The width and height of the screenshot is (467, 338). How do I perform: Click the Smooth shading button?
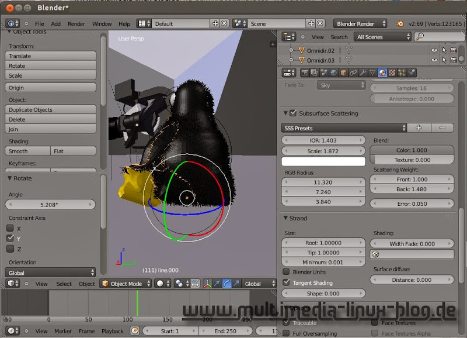click(x=27, y=151)
